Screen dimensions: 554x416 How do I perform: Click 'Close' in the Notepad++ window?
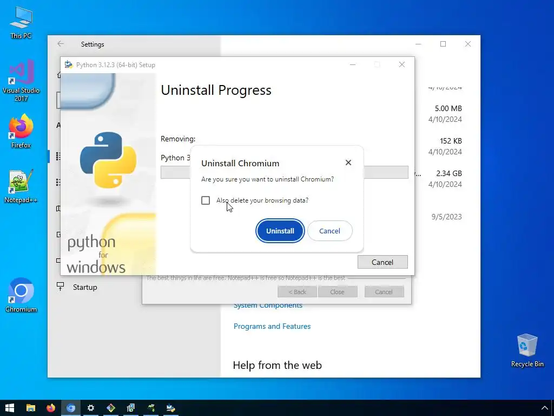coord(338,292)
